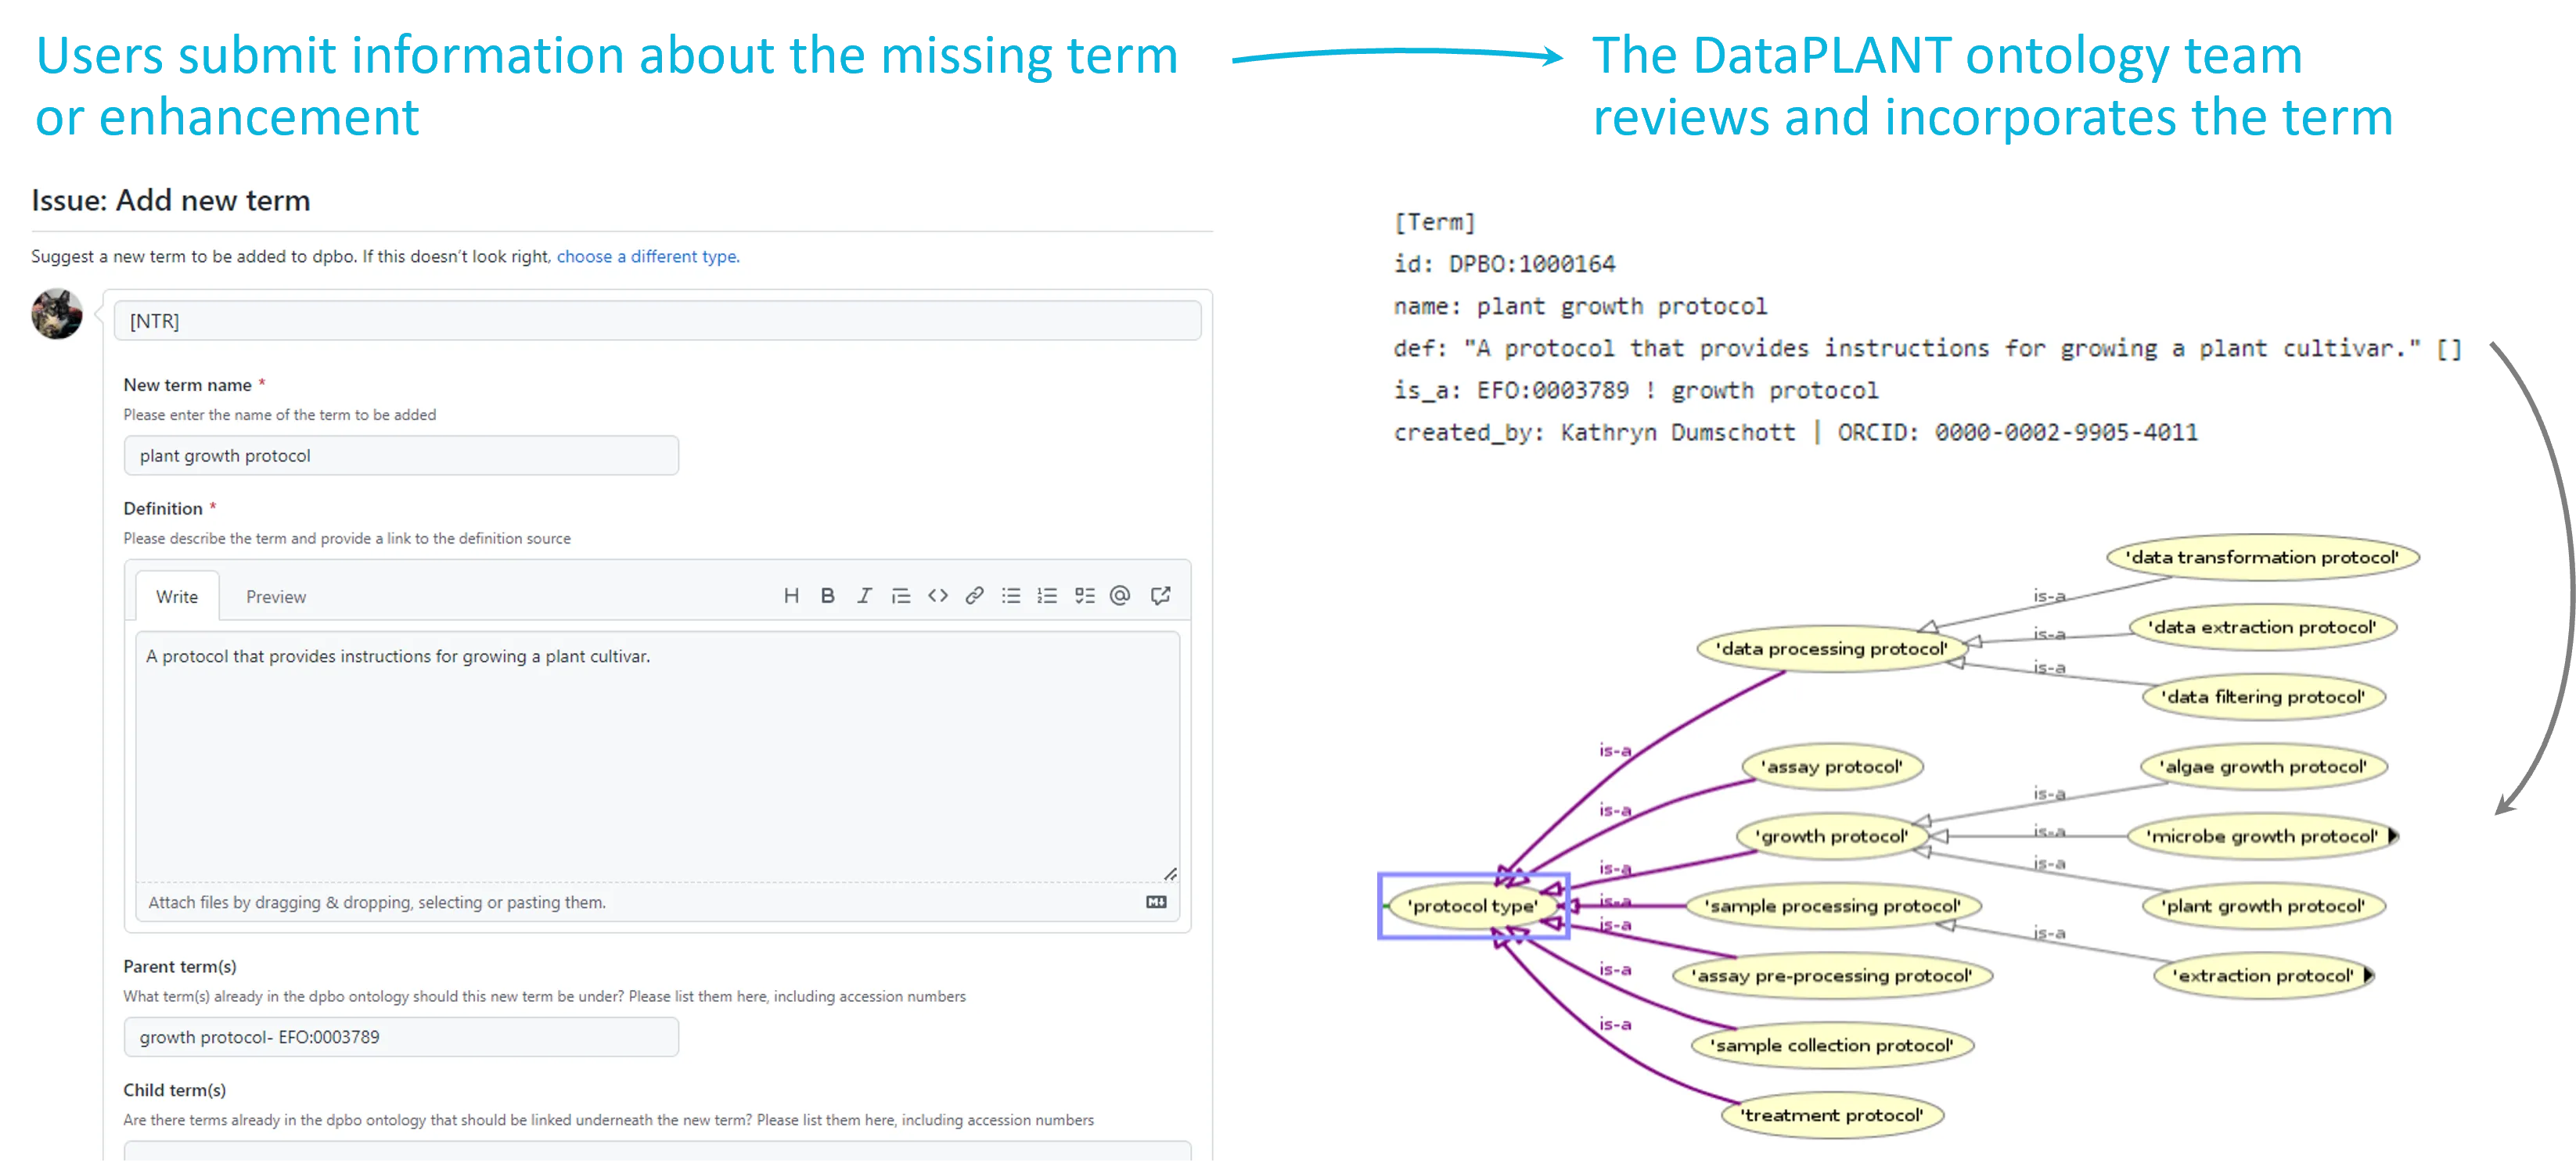The image size is (2576, 1166).
Task: Click the New term name input field
Action: [401, 455]
